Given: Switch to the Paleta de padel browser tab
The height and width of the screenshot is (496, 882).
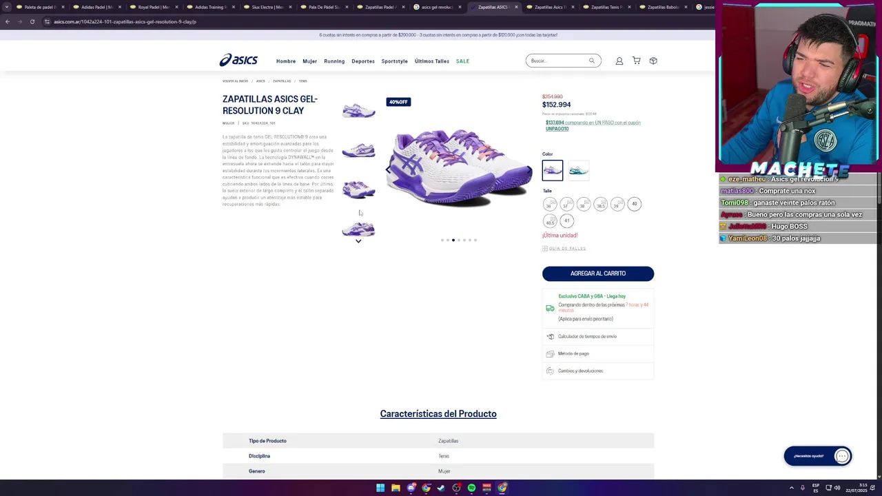Looking at the screenshot, I should (x=39, y=7).
